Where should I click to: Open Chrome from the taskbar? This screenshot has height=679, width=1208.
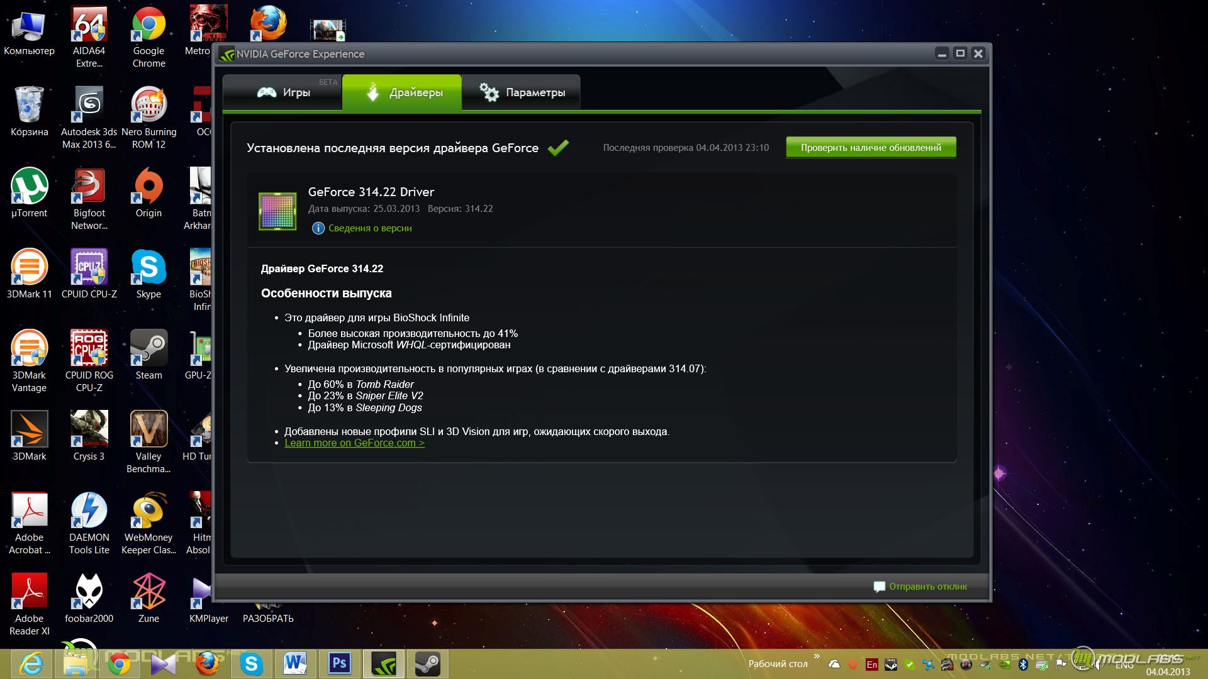(120, 664)
